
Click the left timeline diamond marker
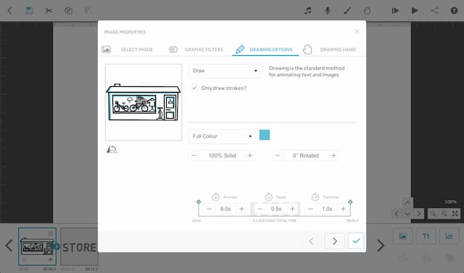(x=199, y=202)
